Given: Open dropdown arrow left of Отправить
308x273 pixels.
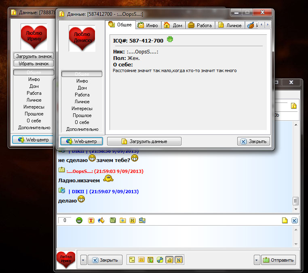Looking at the screenshot, I should 256,260.
